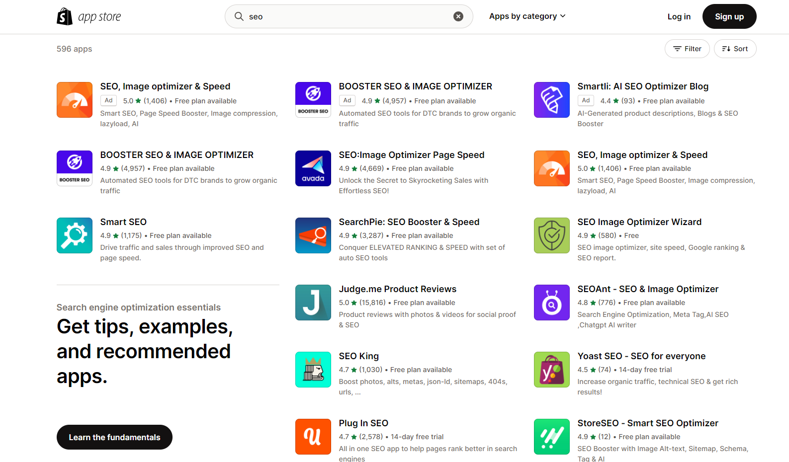This screenshot has height=462, width=789.
Task: Click the StoreSEO 4.9 (12) rating text
Action: click(x=594, y=437)
